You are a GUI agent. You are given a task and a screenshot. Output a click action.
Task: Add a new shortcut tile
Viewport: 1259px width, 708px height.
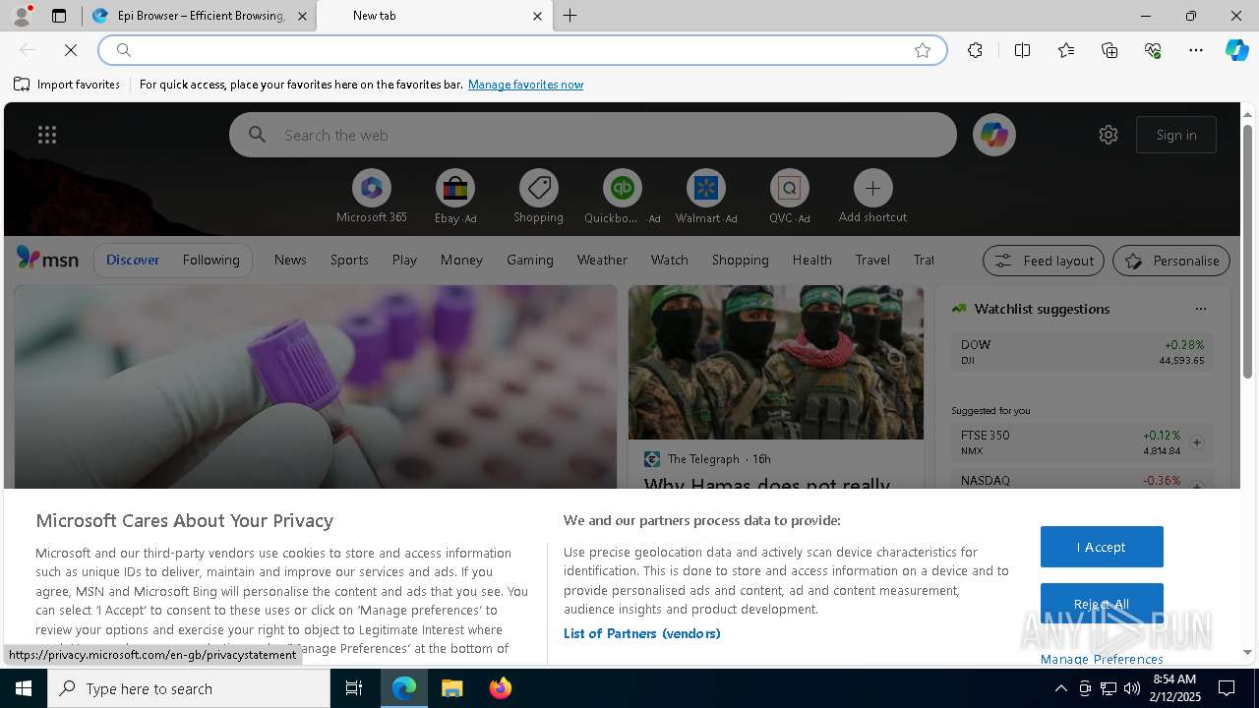click(872, 197)
